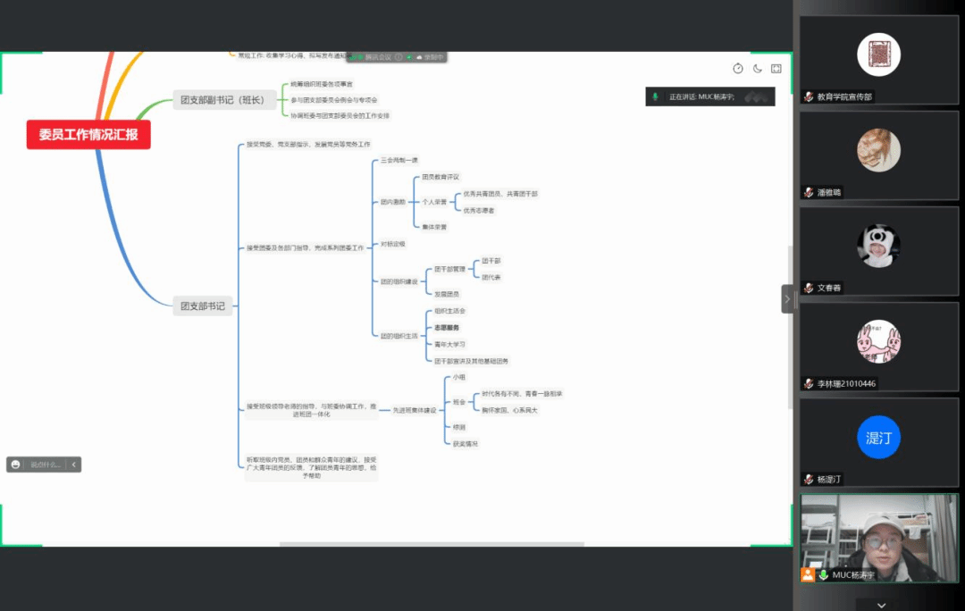The width and height of the screenshot is (965, 611).
Task: Click the horizontal scrollbar under the mind map
Action: [432, 543]
